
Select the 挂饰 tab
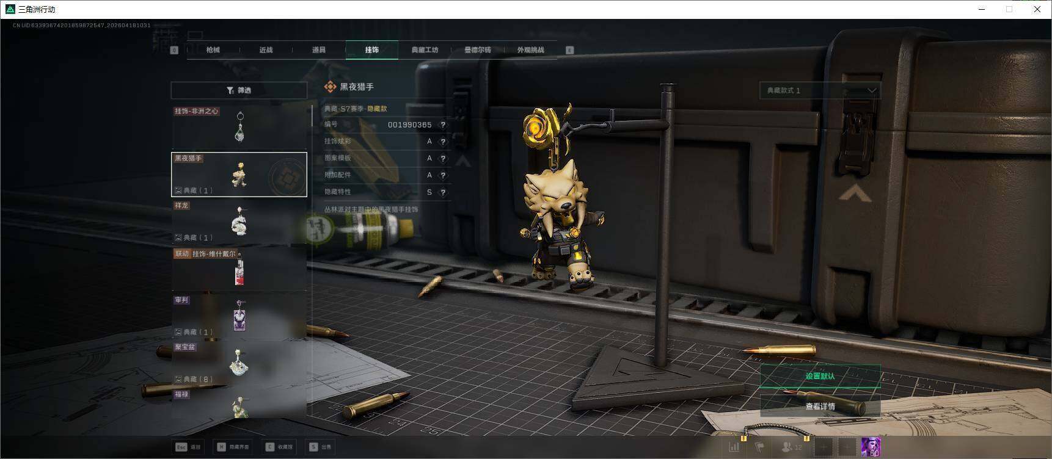[372, 50]
